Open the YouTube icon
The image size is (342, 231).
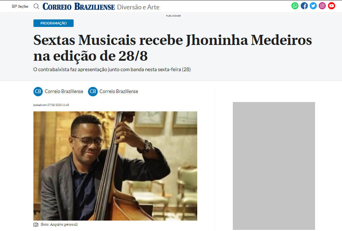[332, 6]
